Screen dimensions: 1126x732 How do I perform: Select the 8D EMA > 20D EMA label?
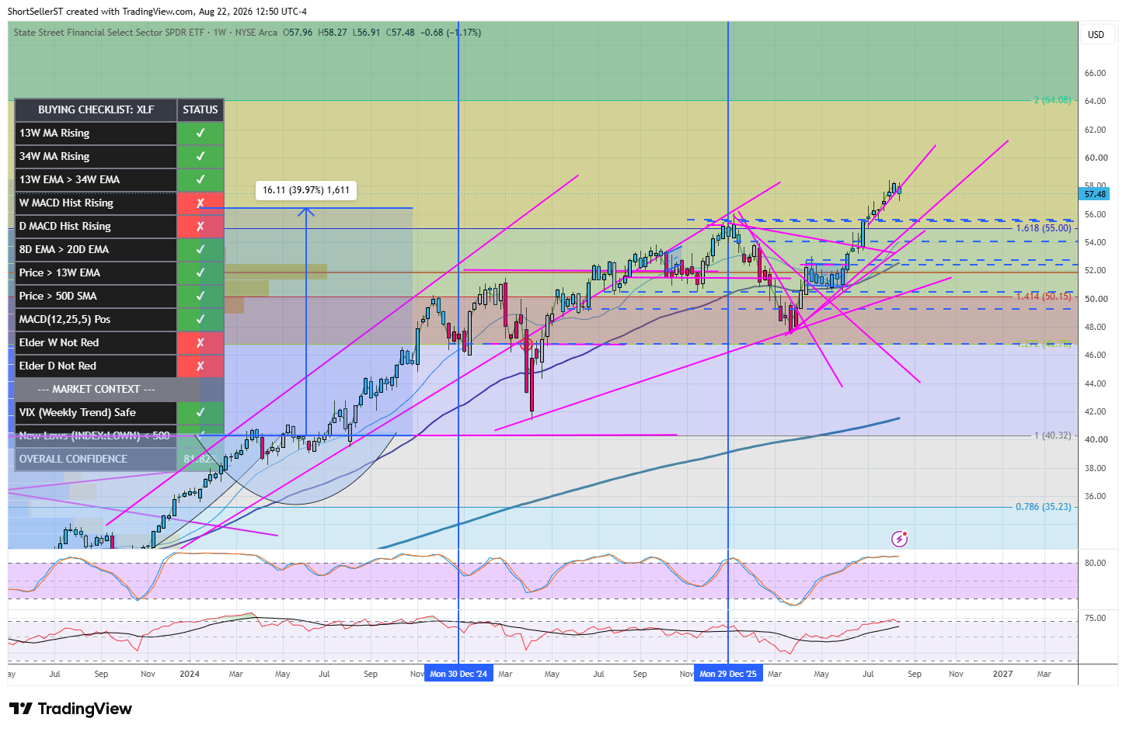(x=64, y=249)
